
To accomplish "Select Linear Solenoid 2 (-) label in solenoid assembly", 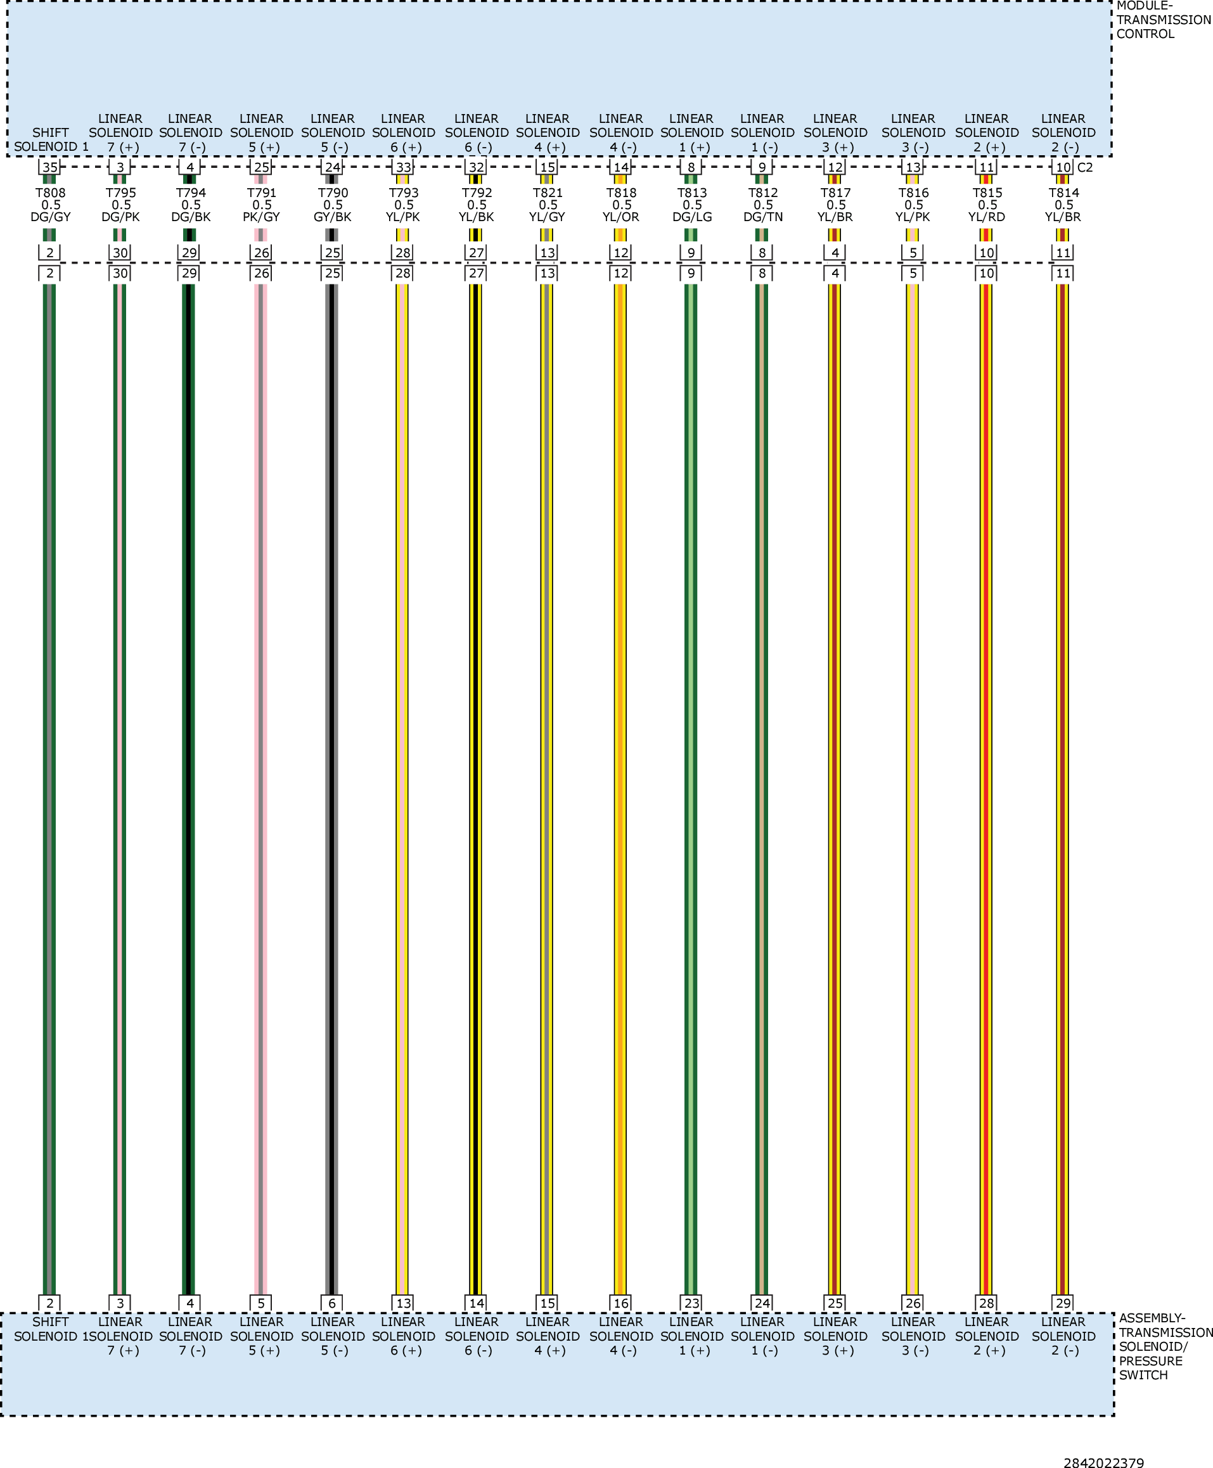I will 1063,1336.
